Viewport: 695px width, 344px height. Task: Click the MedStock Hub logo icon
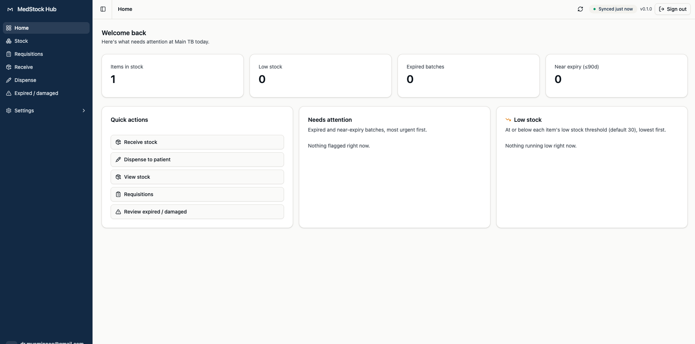10,9
